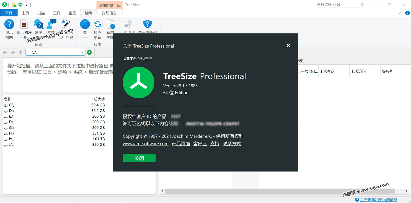
Task: Click the 1.01 TB size value
Action: 98,139
